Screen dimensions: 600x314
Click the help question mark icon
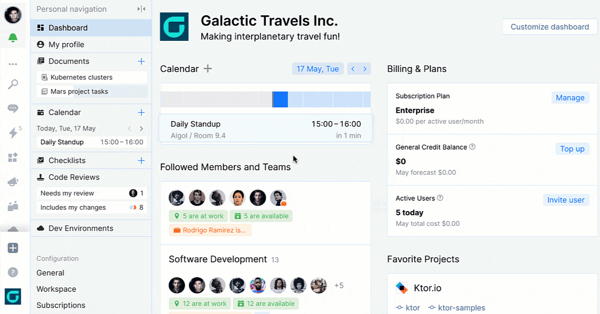[13, 272]
